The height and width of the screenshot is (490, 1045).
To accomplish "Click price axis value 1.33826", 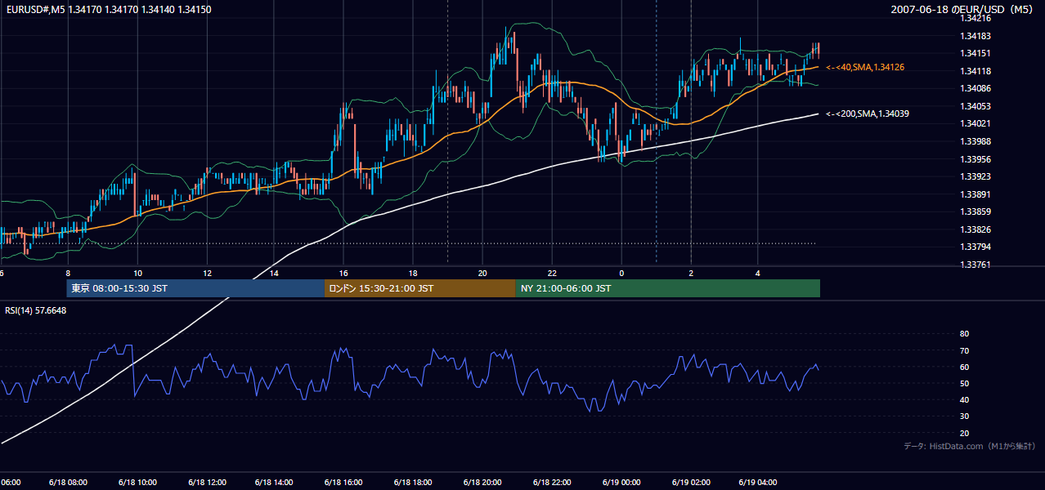I will 975,229.
